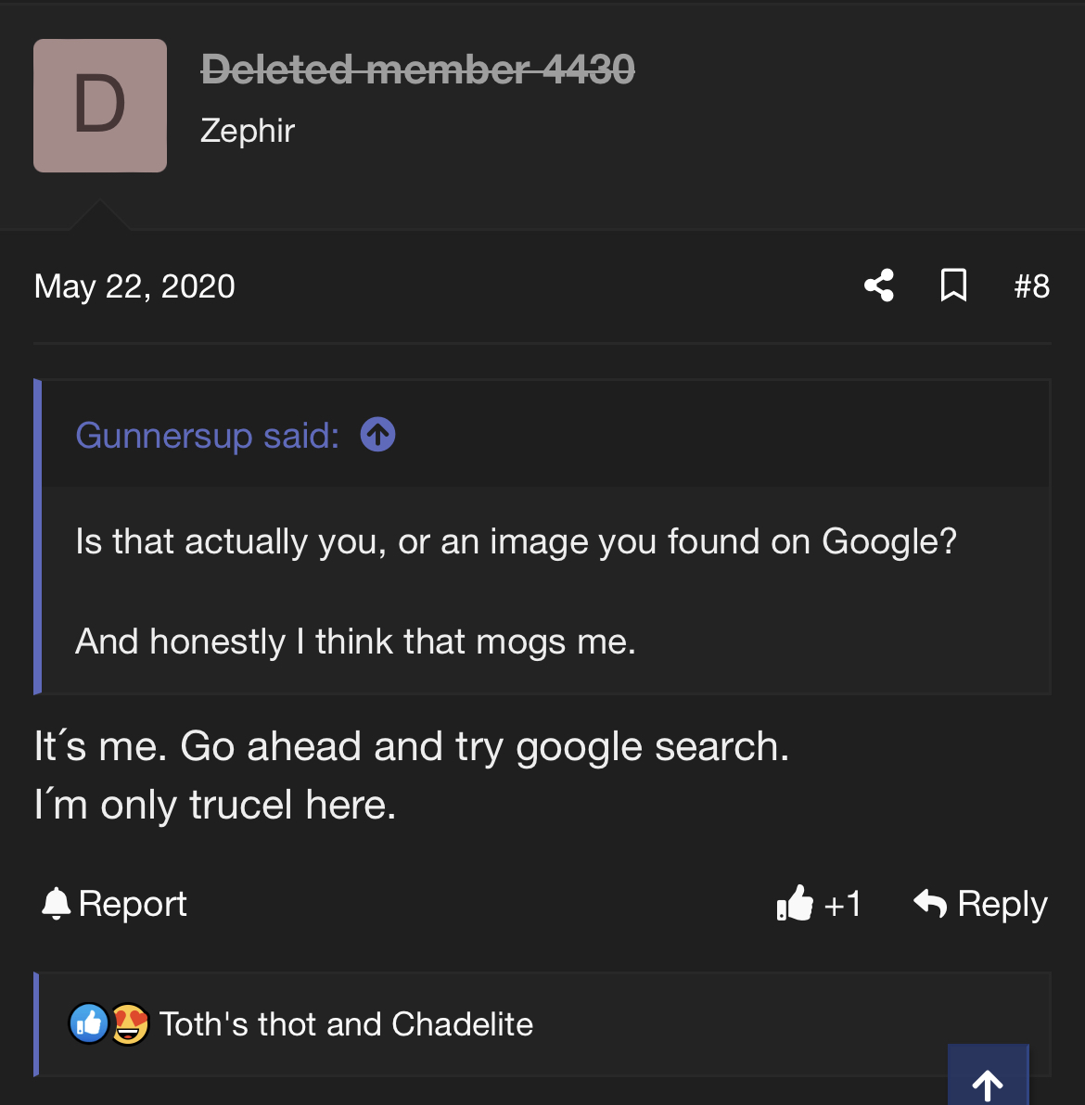Screen dimensions: 1085x1105
Task: Open Toth's thot in the reactions list
Action: [237, 1024]
